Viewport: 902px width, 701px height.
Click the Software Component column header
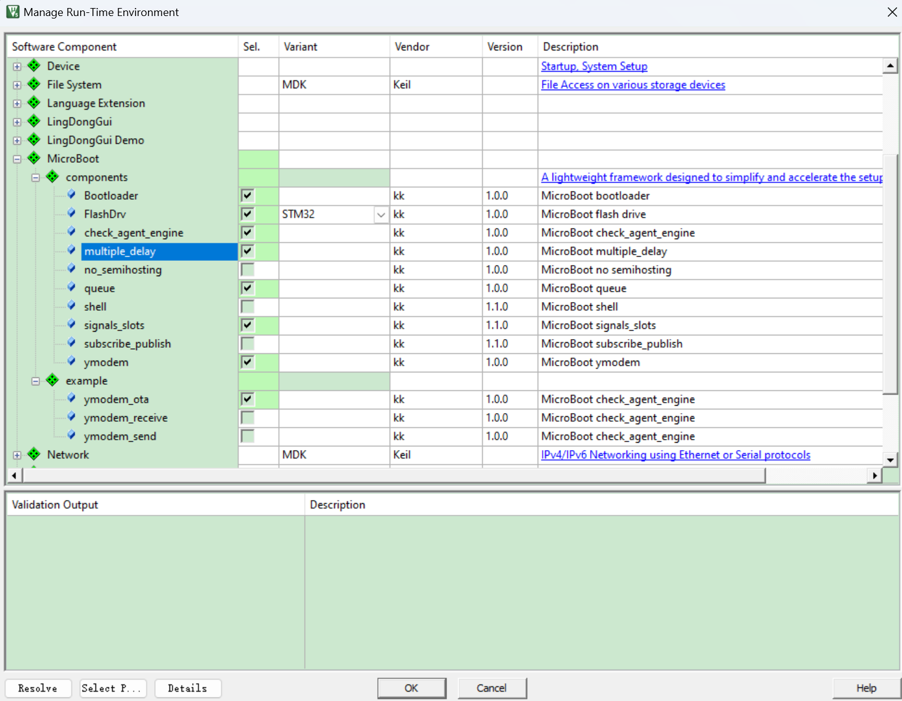point(122,47)
